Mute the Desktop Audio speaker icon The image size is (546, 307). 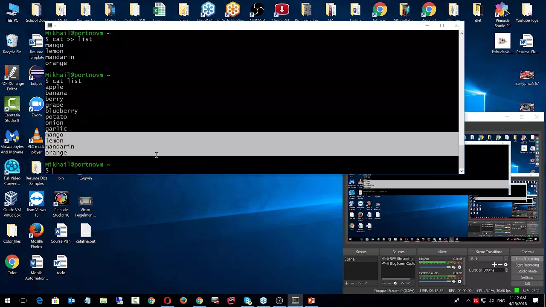[x=454, y=281]
